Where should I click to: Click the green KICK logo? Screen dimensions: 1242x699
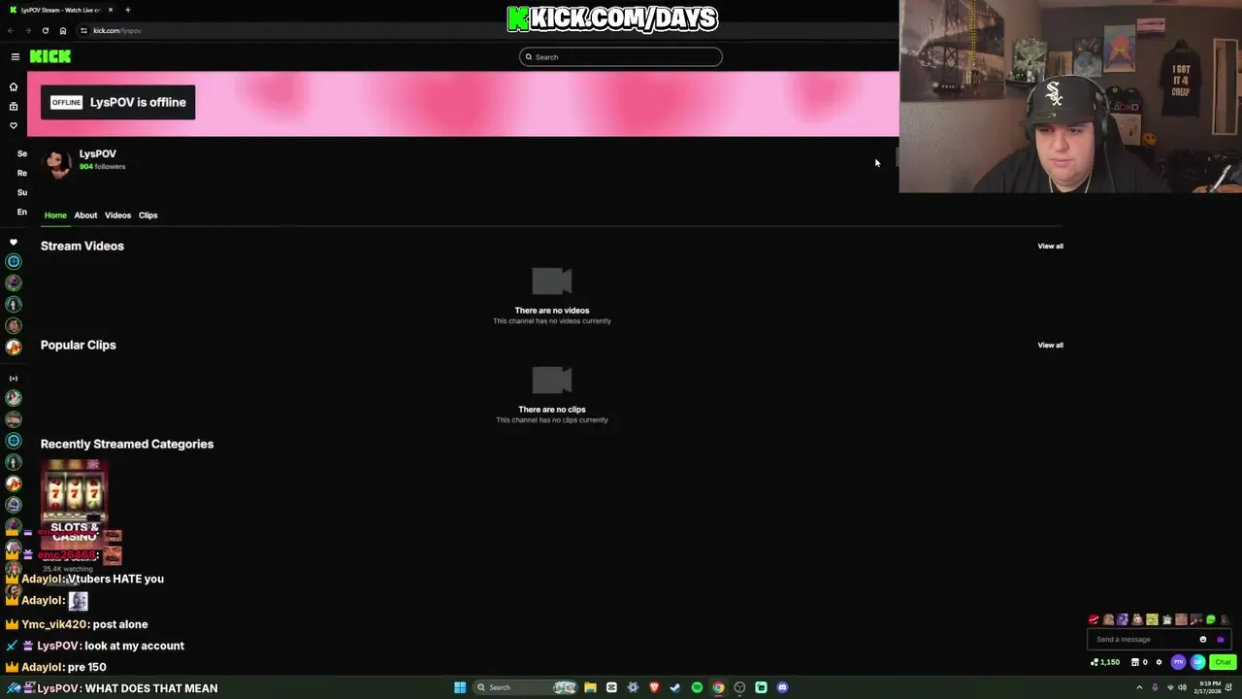click(x=50, y=56)
